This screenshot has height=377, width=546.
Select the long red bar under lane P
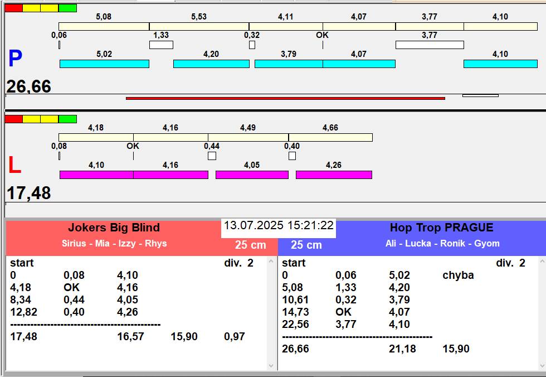pyautogui.click(x=285, y=98)
